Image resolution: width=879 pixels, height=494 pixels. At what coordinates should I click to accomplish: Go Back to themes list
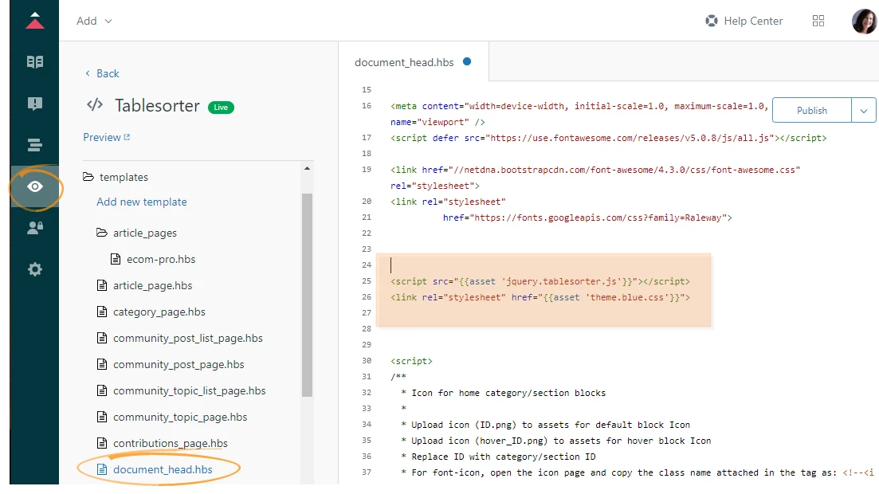coord(102,73)
